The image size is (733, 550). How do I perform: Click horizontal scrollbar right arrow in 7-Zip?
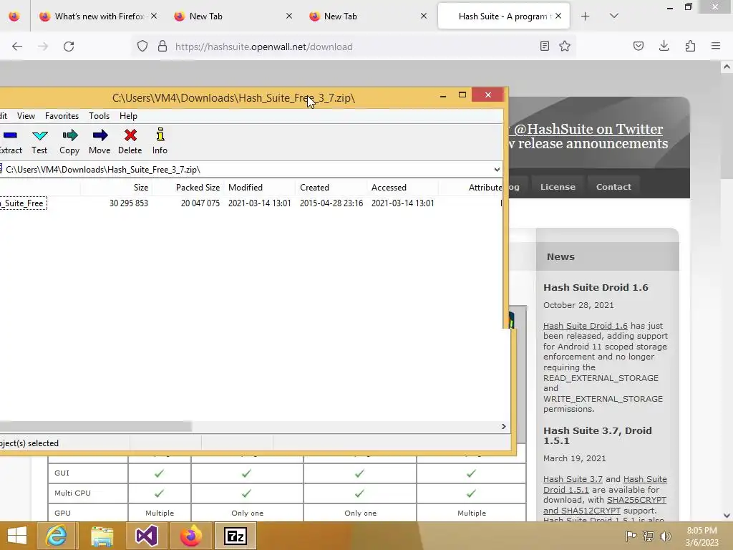click(x=503, y=427)
